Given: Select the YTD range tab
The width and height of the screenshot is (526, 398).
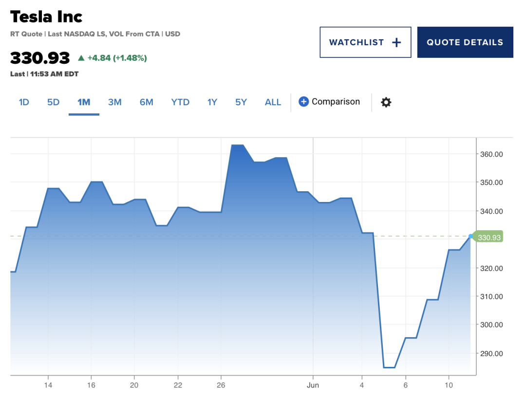Looking at the screenshot, I should [x=180, y=102].
